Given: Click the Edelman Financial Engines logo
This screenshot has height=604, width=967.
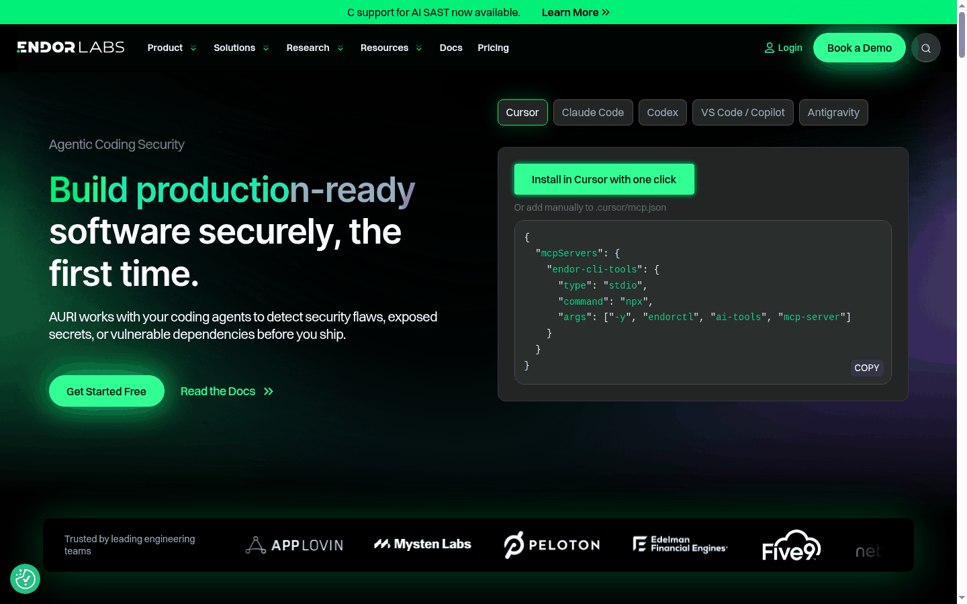Looking at the screenshot, I should [x=680, y=544].
